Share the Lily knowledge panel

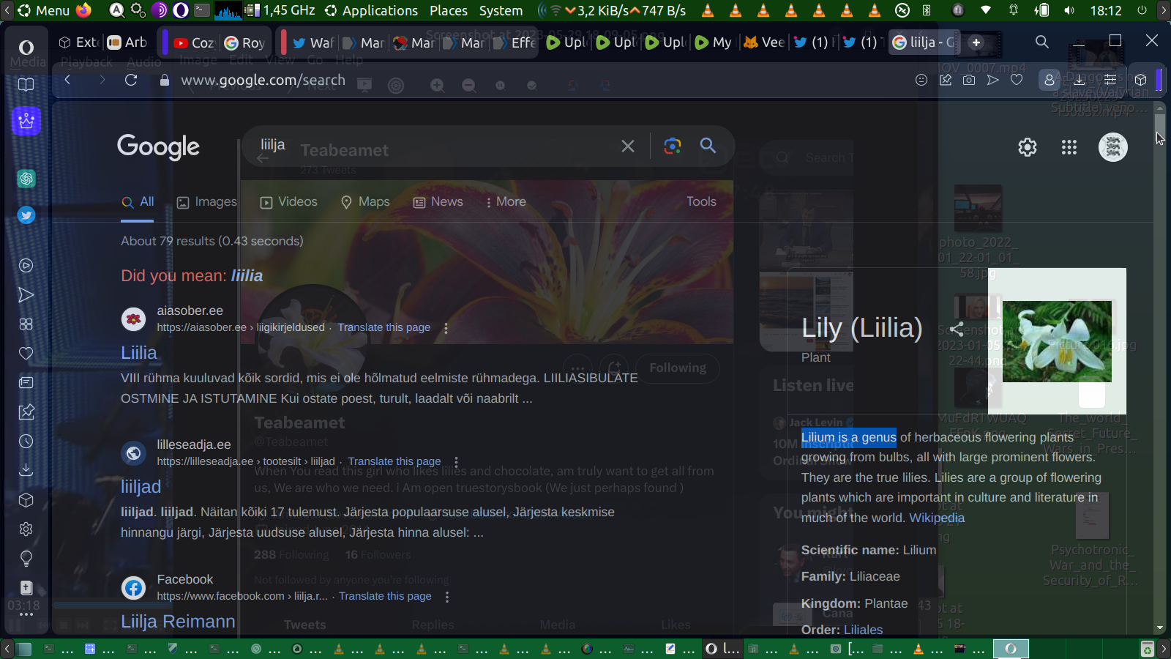coord(957,329)
